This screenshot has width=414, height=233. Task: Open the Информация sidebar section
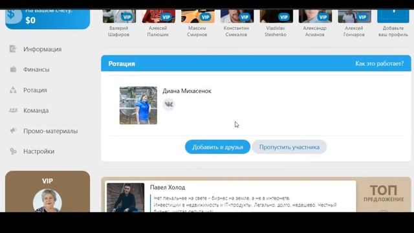tap(42, 49)
